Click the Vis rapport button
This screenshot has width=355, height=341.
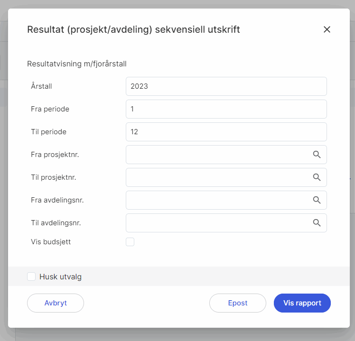click(302, 303)
